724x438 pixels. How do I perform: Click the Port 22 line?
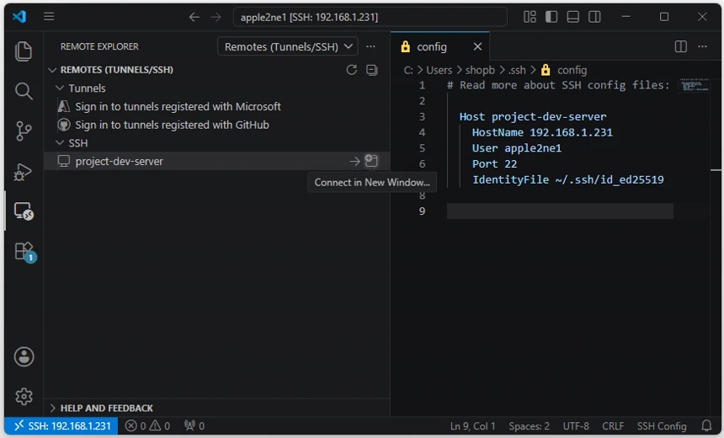coord(494,163)
